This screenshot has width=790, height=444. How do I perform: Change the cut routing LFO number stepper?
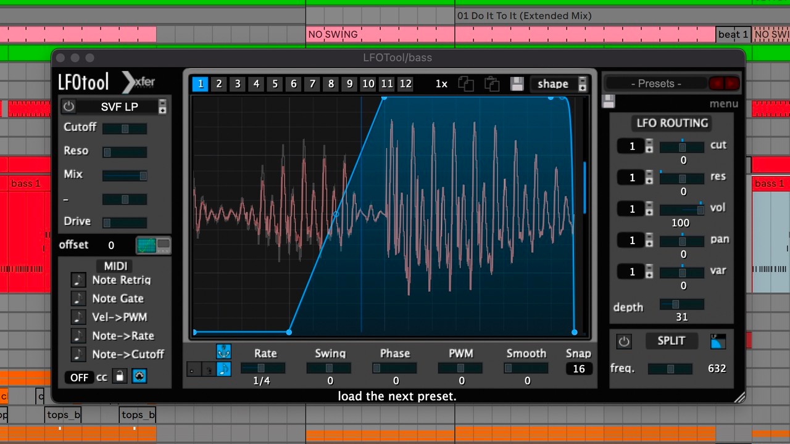tap(649, 146)
